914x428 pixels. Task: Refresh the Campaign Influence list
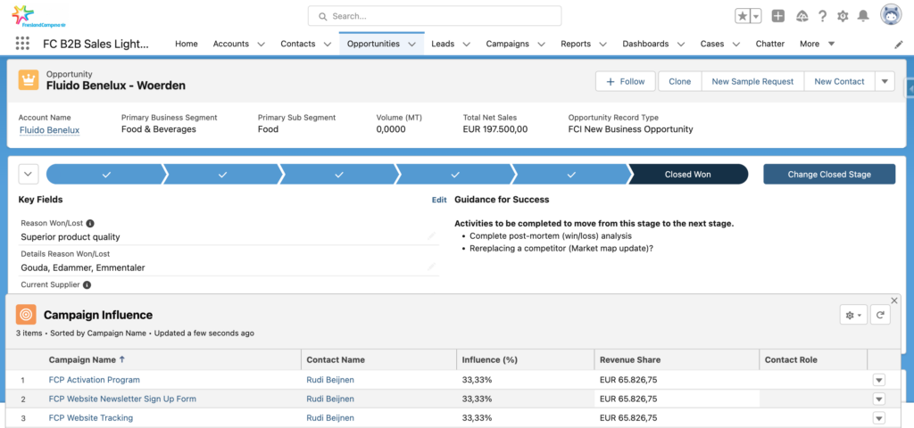point(880,315)
